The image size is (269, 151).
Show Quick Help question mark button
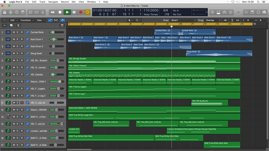pos(16,12)
